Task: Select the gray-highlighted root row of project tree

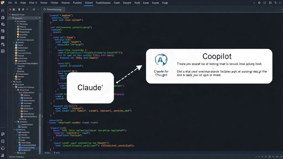Action: click(24, 18)
